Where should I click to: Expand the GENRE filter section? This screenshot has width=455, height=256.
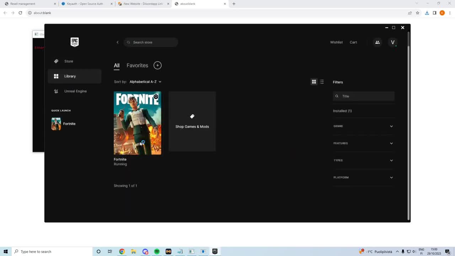pyautogui.click(x=363, y=126)
